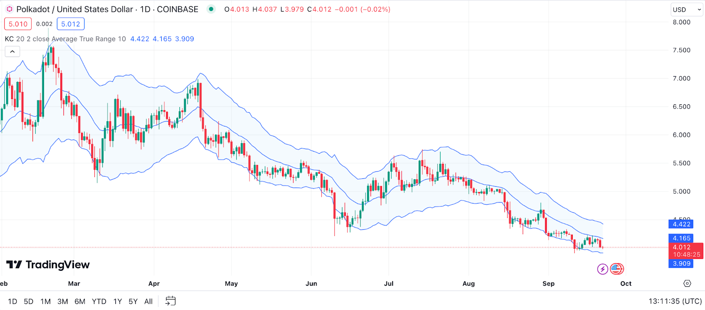This screenshot has height=310, width=705.
Task: Select the 6M time range
Action: pyautogui.click(x=80, y=302)
